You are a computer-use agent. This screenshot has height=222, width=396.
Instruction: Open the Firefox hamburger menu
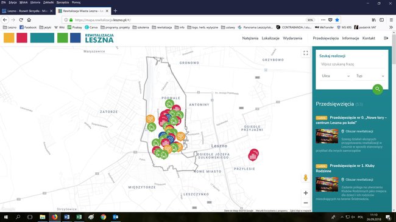point(391,20)
